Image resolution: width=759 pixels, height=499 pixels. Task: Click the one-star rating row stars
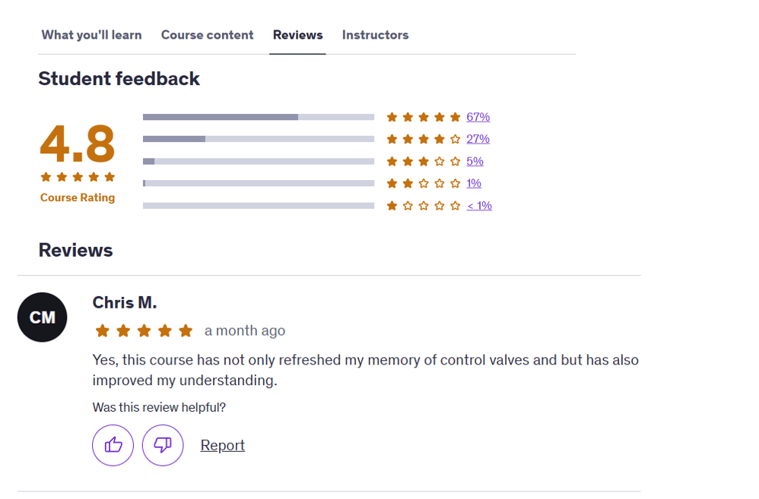(x=423, y=206)
